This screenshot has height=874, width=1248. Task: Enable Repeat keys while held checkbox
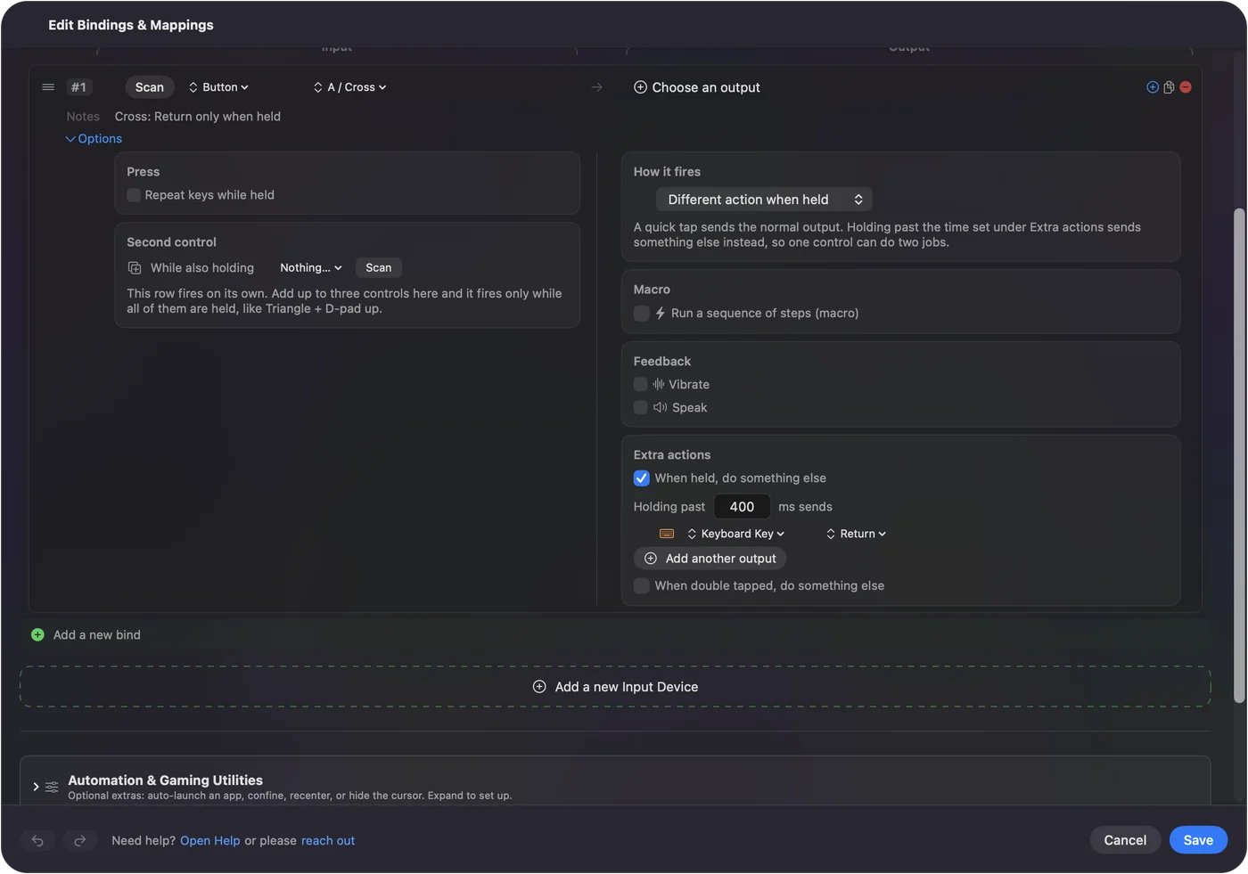(x=134, y=195)
